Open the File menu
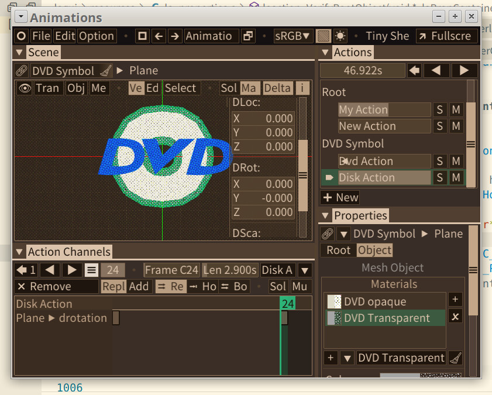The width and height of the screenshot is (492, 395). [41, 36]
